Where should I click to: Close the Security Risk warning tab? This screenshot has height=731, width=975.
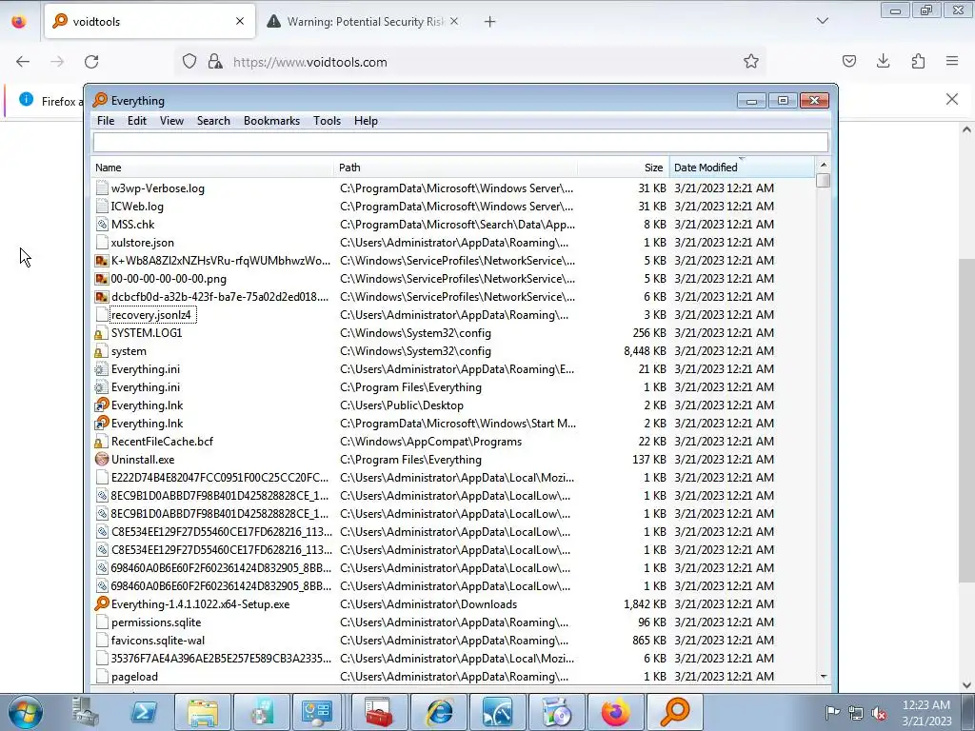pos(454,21)
